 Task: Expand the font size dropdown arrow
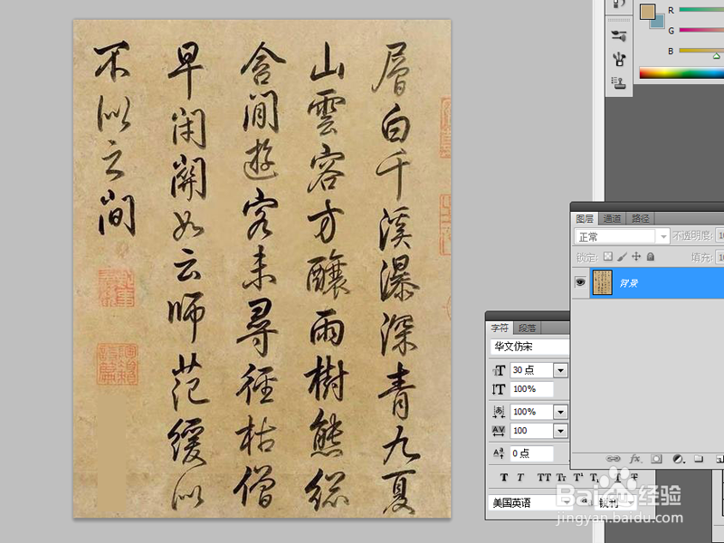pos(560,370)
